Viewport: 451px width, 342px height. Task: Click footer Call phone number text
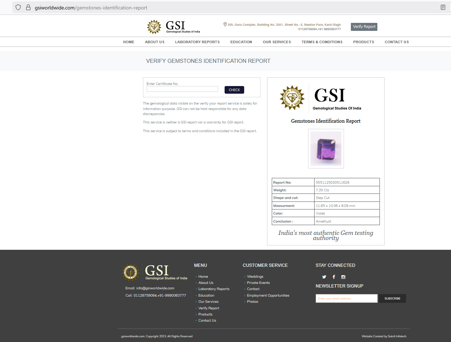click(160, 296)
